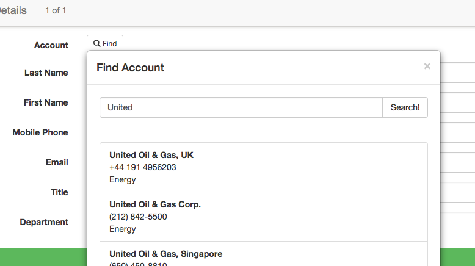Click the Email label

tap(57, 162)
